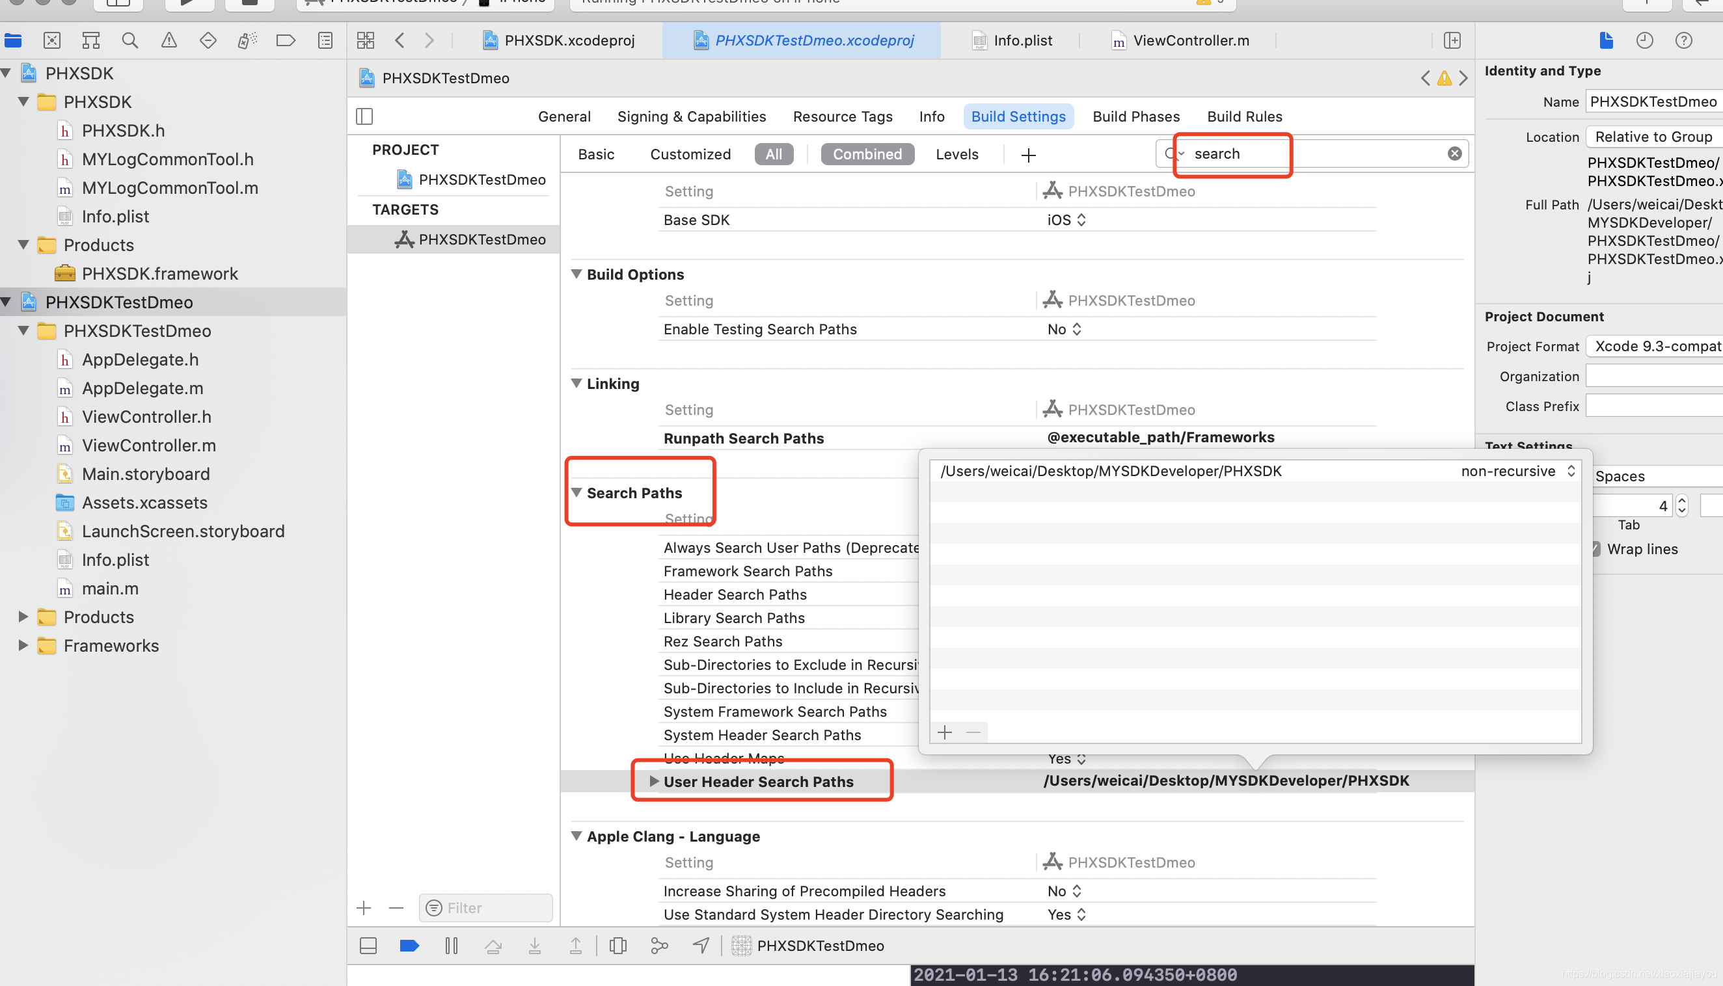Open the Find navigator magnifier icon

[129, 40]
